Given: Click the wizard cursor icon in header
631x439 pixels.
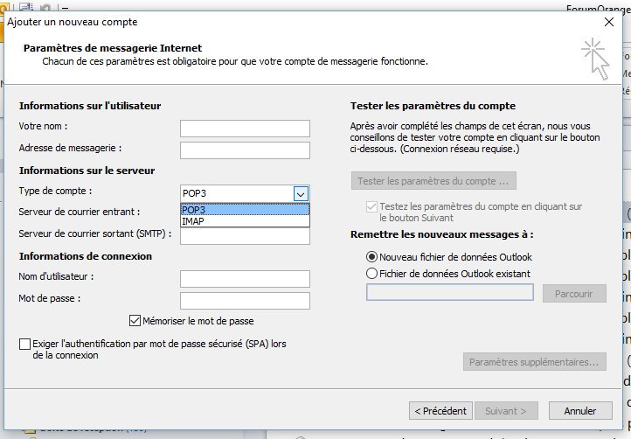Looking at the screenshot, I should (594, 58).
